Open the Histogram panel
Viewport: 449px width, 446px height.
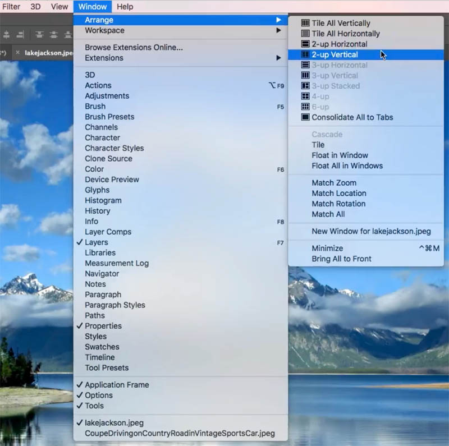[180, 200]
